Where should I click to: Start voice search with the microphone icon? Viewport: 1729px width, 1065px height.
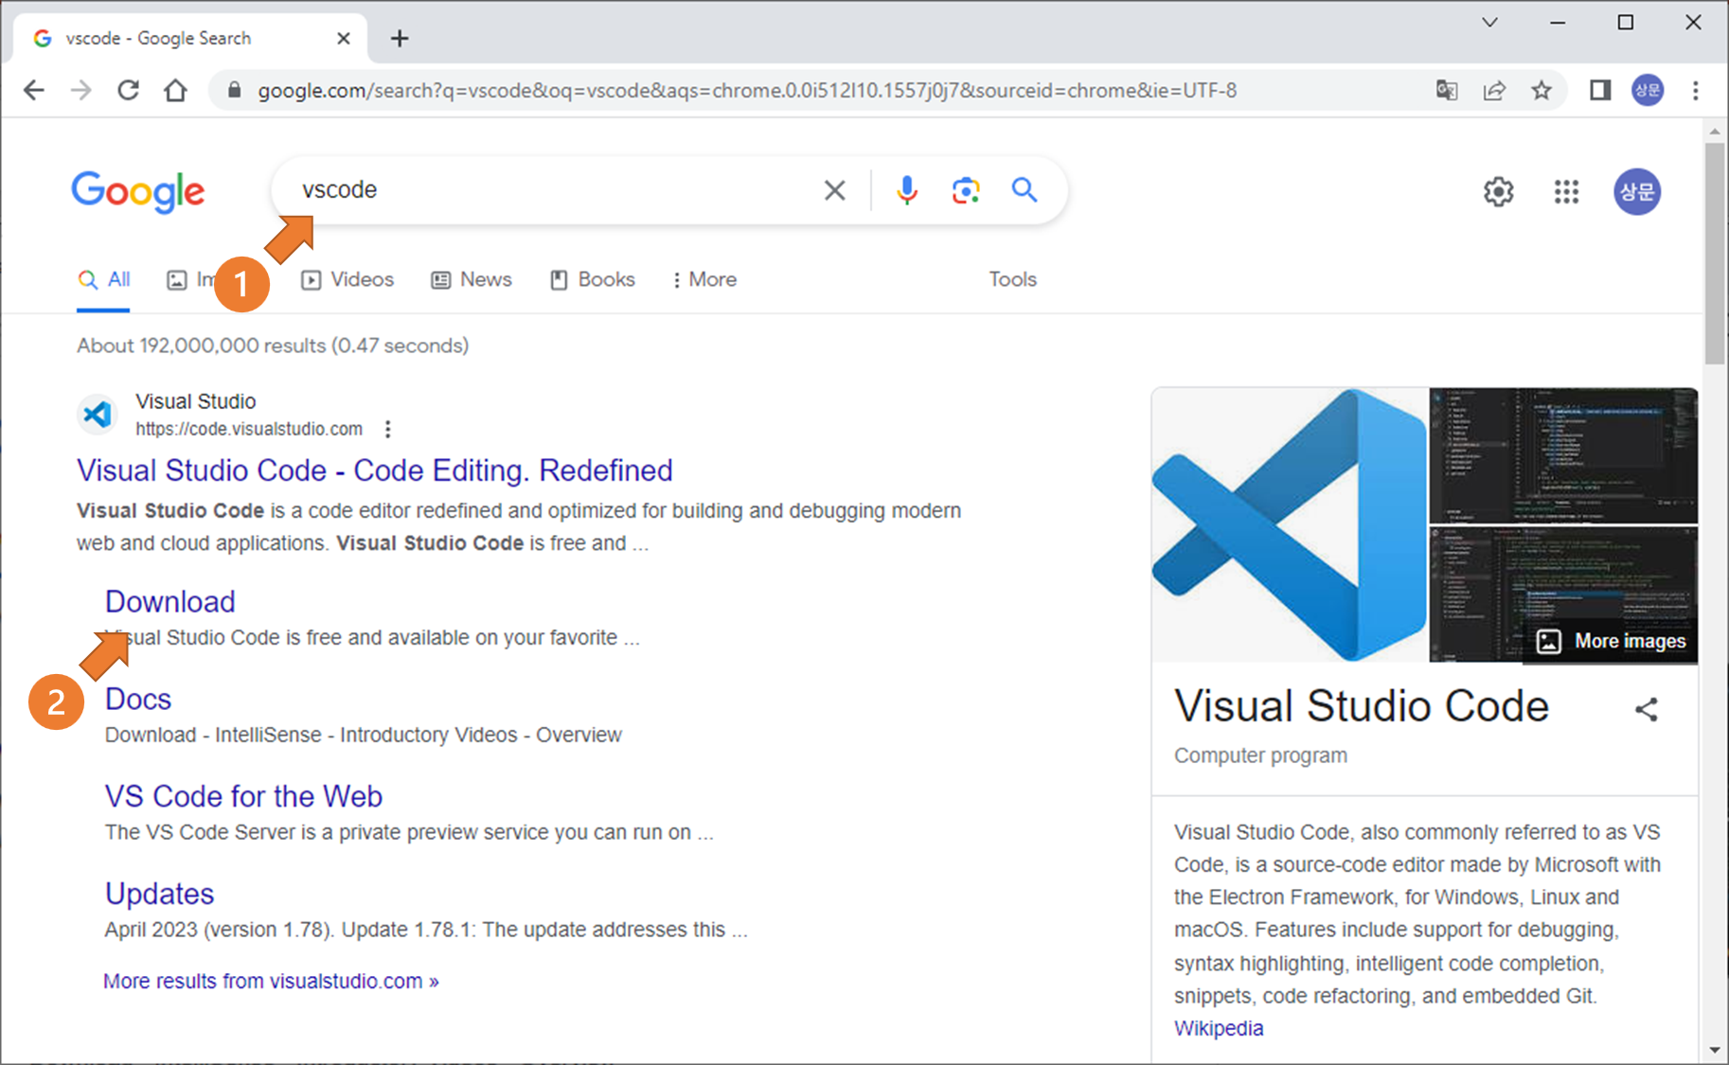click(906, 190)
